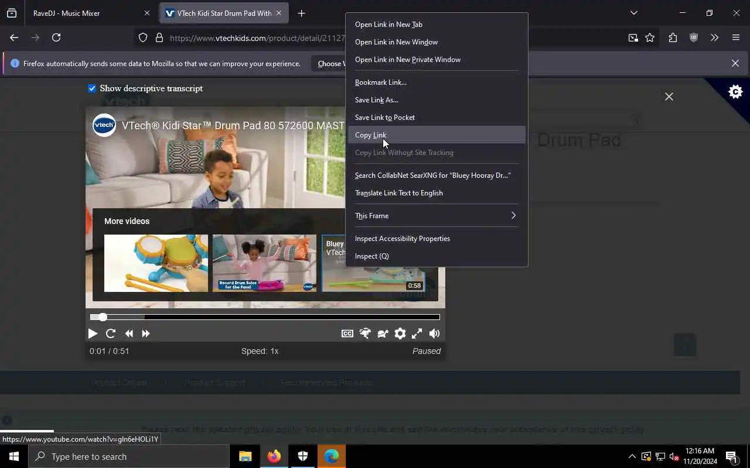
Task: Click the Choose What I Share button
Action: [x=329, y=63]
